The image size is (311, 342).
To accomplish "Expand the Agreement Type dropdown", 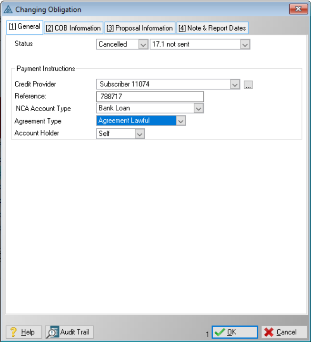I will (181, 121).
